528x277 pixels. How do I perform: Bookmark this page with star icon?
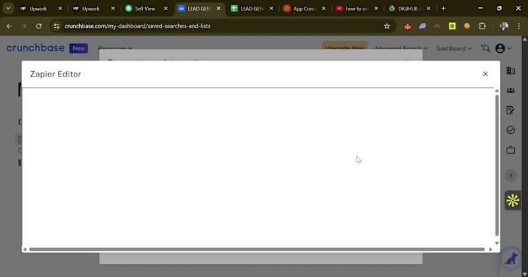tap(387, 26)
